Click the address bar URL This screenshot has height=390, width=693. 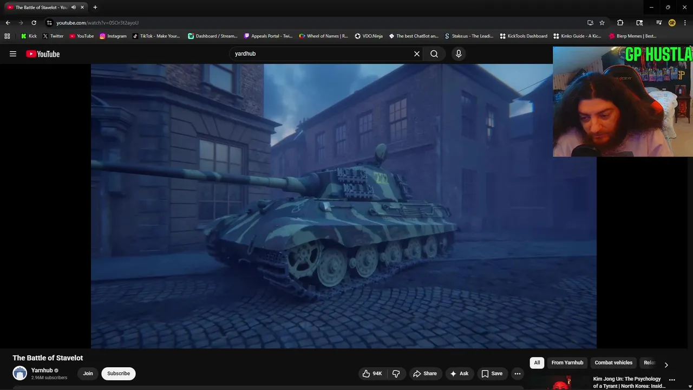[x=97, y=23]
